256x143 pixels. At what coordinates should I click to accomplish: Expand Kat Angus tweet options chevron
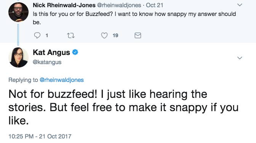click(x=240, y=58)
